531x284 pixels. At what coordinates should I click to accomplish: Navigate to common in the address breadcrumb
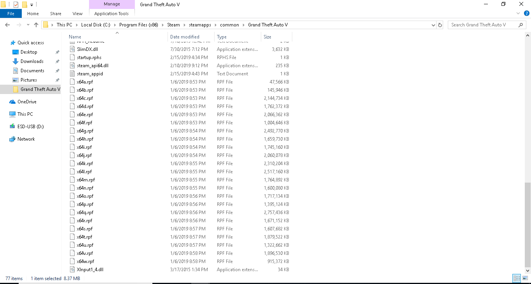(x=229, y=25)
